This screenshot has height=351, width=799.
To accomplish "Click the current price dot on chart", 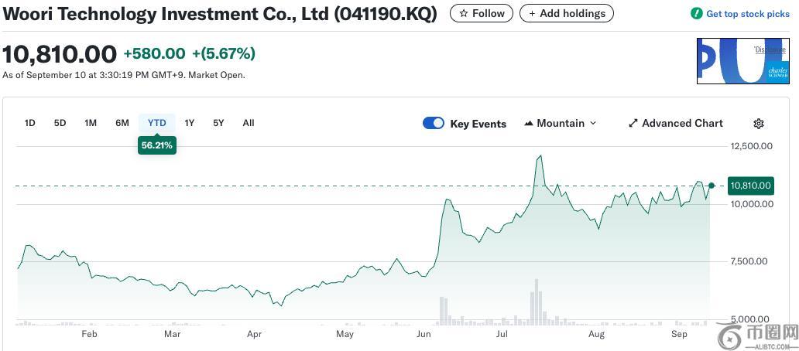I will pyautogui.click(x=712, y=185).
